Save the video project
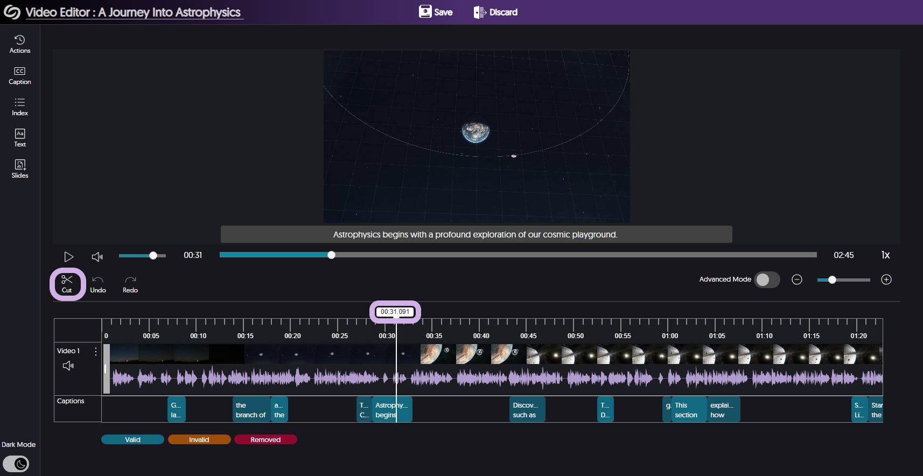Screen dimensions: 923x476 click(x=436, y=12)
